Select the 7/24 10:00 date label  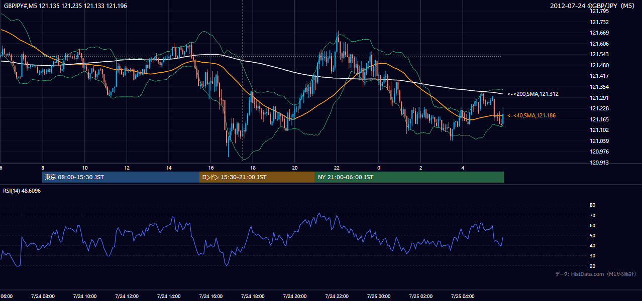(85, 296)
